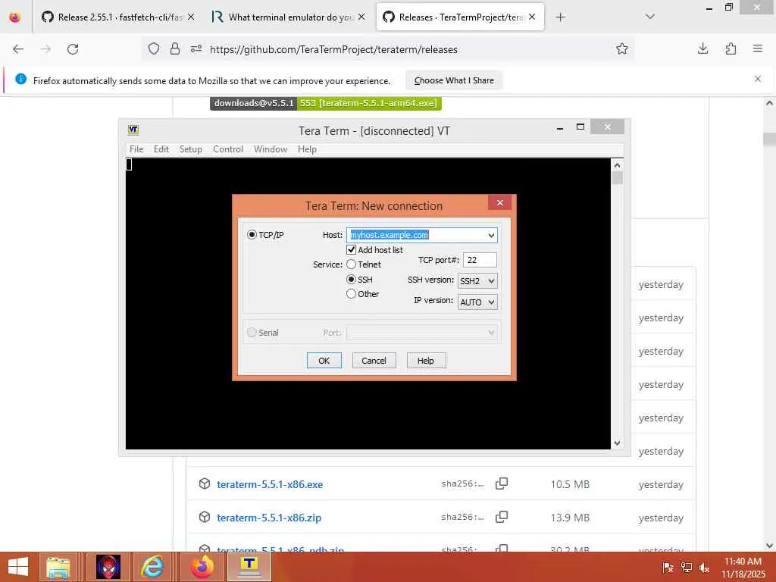
Task: Download the teraterm-5.5.1-x86.exe link
Action: point(270,484)
